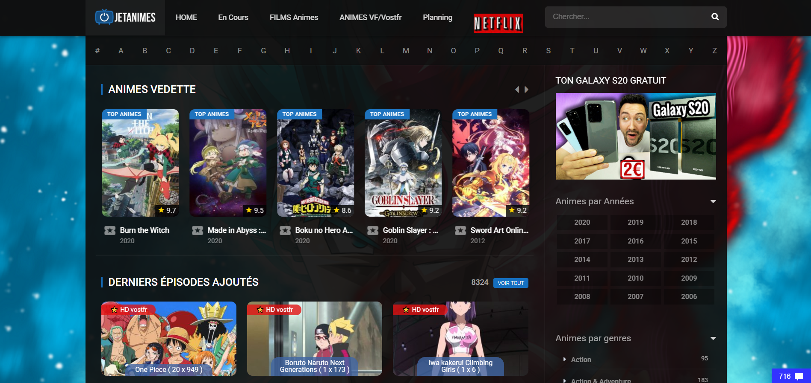Open the Planning menu
811x383 pixels.
point(437,17)
